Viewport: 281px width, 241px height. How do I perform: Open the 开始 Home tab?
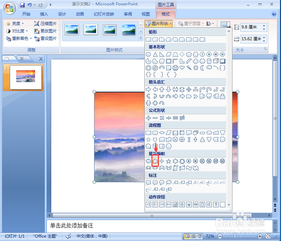[26, 14]
